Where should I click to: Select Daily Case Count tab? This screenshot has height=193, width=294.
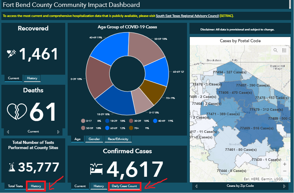125,186
